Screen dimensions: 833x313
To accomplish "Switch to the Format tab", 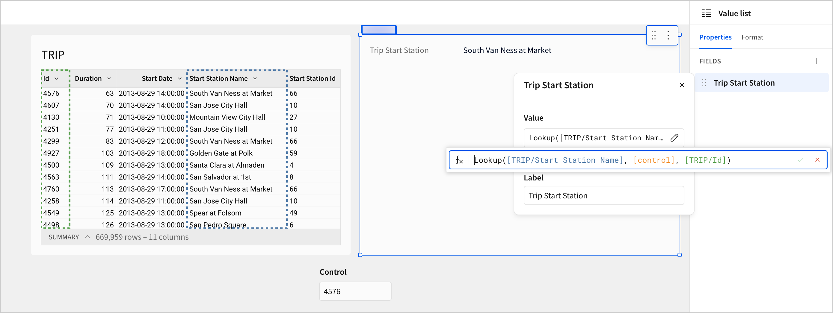I will pyautogui.click(x=752, y=37).
